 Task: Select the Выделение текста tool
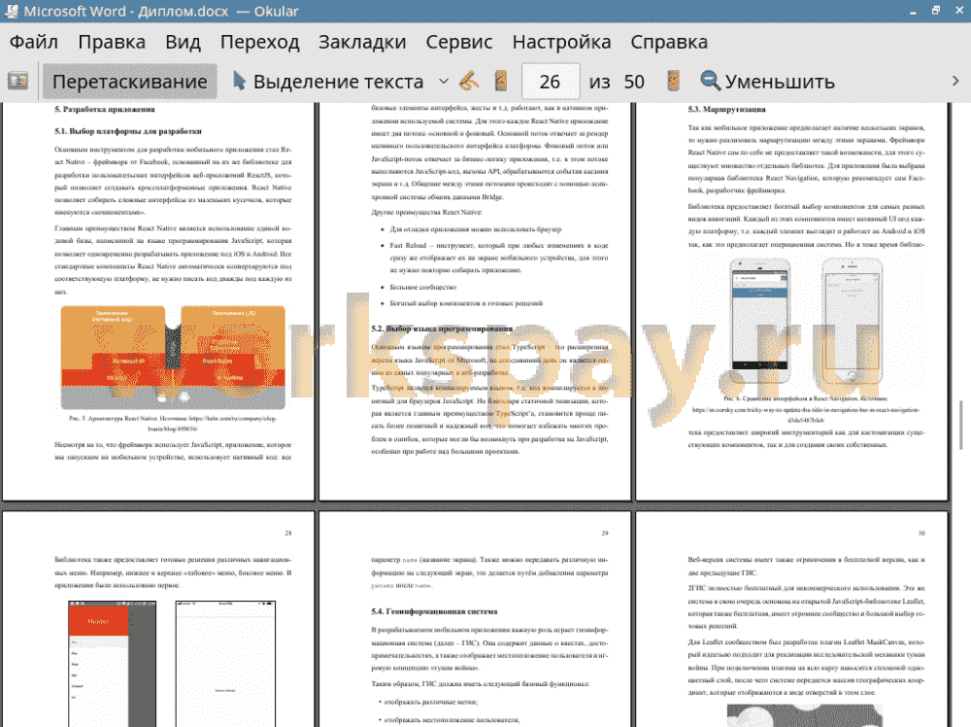tap(328, 82)
